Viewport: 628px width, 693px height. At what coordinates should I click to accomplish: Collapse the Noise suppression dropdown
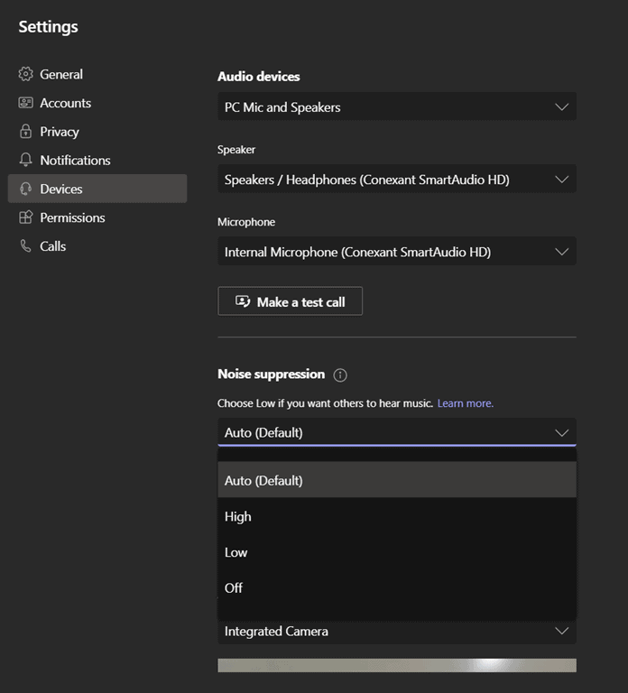(x=396, y=432)
